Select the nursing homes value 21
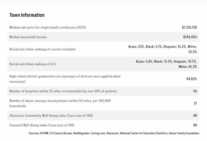Viewport: 207px width, 141px height. [195, 103]
